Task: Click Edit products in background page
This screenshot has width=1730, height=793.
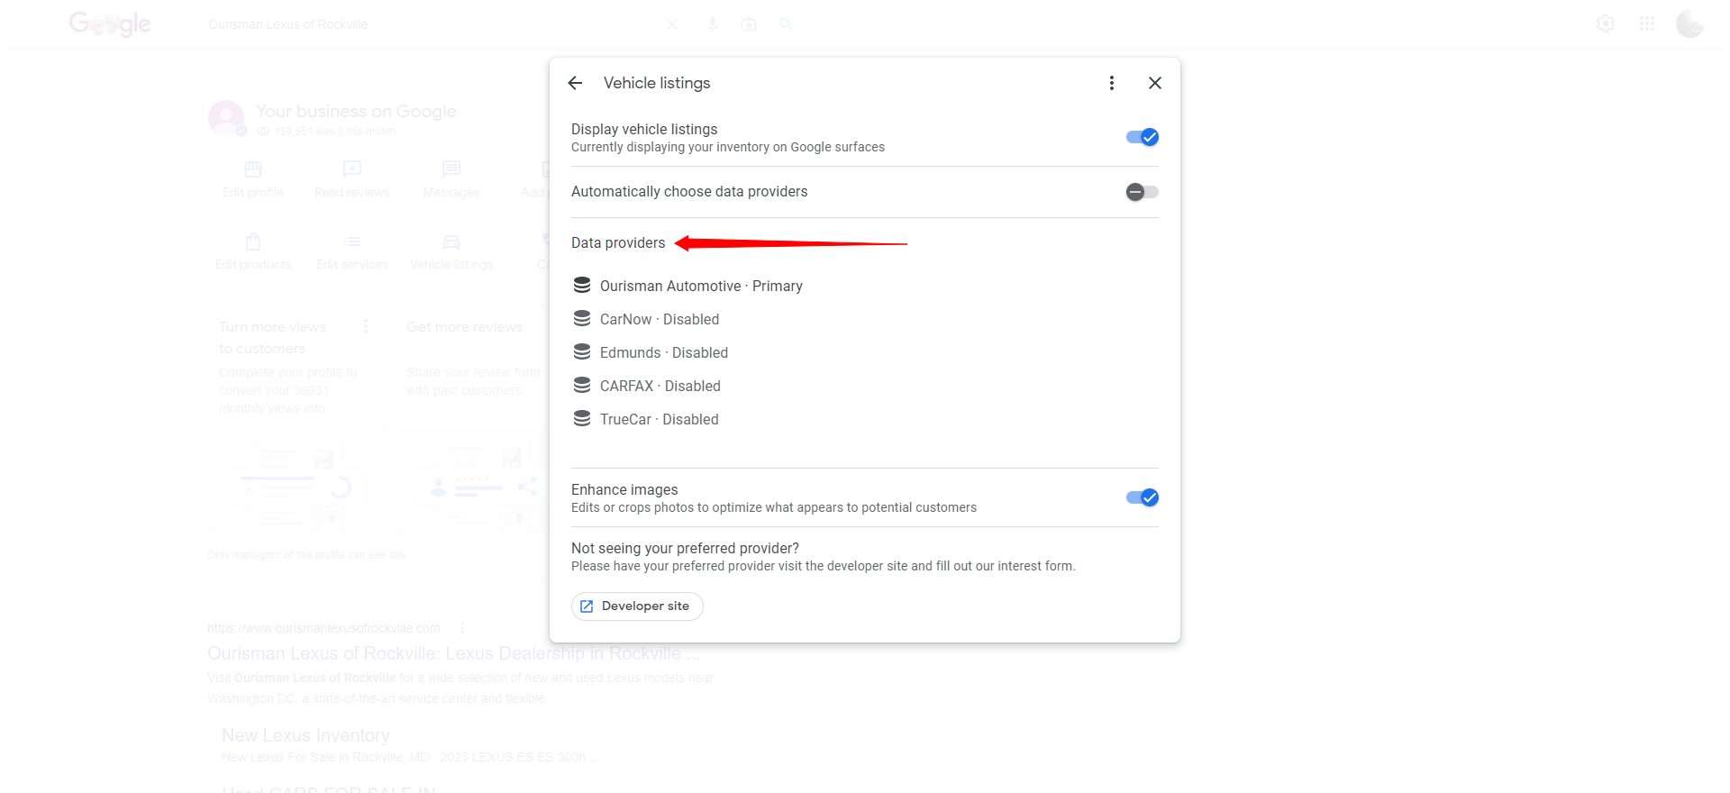Action: coord(253,251)
